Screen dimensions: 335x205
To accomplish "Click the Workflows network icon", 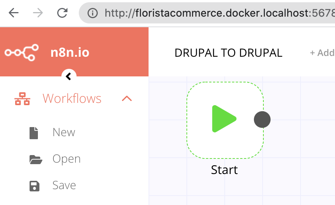I will (x=22, y=99).
